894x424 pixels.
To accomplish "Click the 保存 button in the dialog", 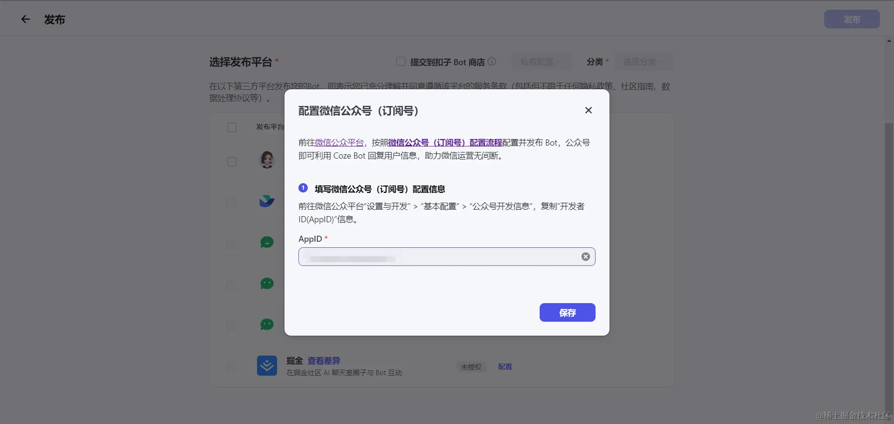I will (x=567, y=312).
